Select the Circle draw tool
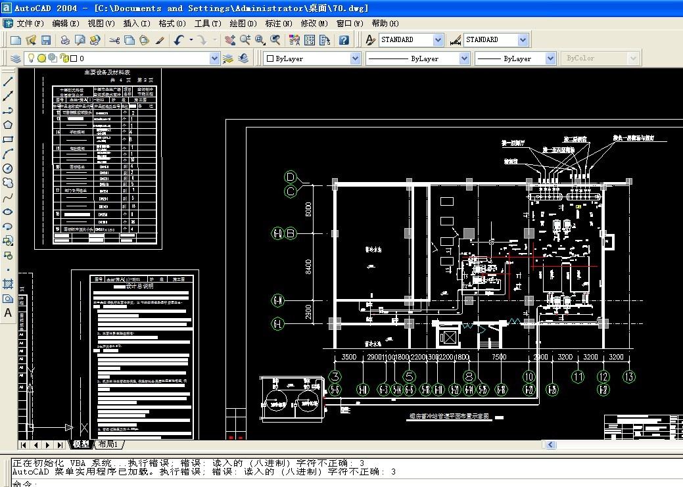The width and height of the screenshot is (683, 487). tap(8, 168)
